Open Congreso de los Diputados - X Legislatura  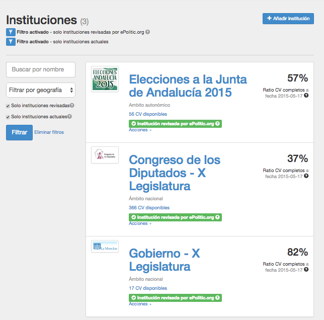175,173
